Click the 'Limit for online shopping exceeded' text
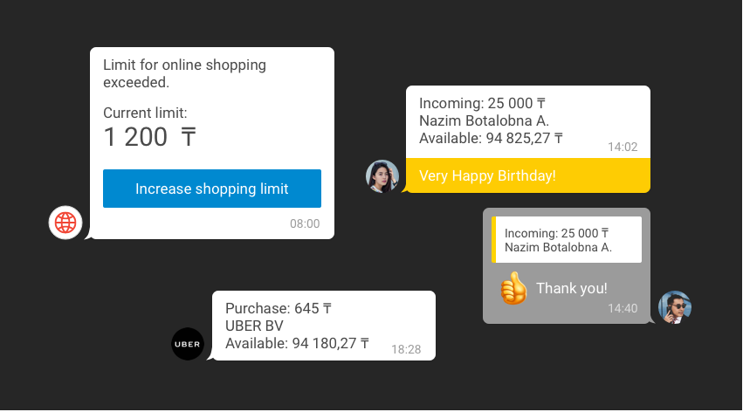The image size is (743, 412). 184,73
